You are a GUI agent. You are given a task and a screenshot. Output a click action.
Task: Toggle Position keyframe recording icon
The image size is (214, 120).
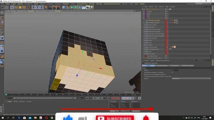click(123, 98)
